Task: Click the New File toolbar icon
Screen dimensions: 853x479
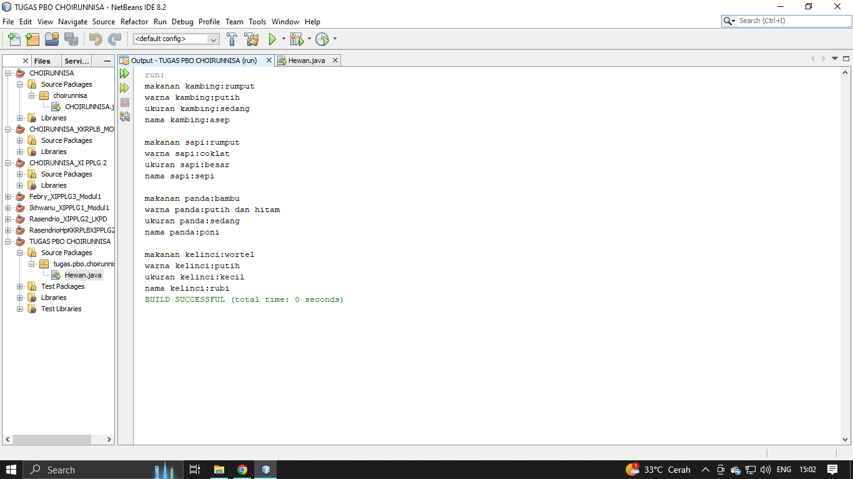Action: pyautogui.click(x=14, y=39)
